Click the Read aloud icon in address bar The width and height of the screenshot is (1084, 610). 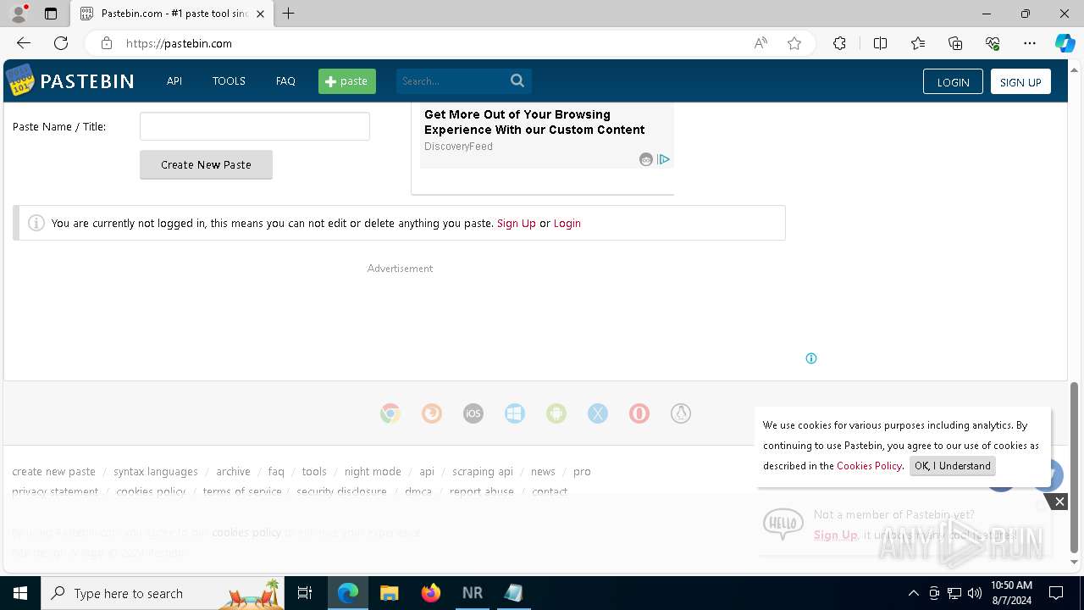pyautogui.click(x=760, y=43)
